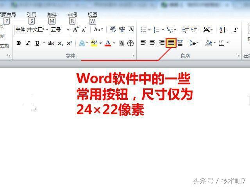Open Text Effects dropdown arrow
250x187 pixels.
point(87,43)
